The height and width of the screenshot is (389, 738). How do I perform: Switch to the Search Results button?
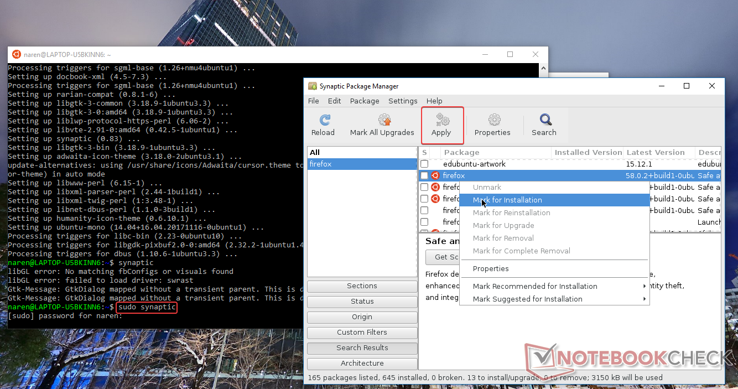(x=362, y=348)
